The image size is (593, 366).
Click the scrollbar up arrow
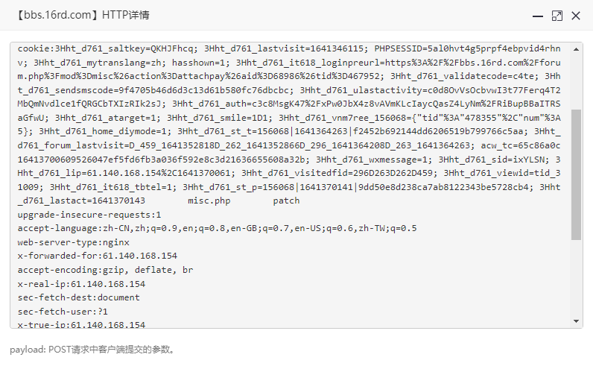pyautogui.click(x=576, y=49)
